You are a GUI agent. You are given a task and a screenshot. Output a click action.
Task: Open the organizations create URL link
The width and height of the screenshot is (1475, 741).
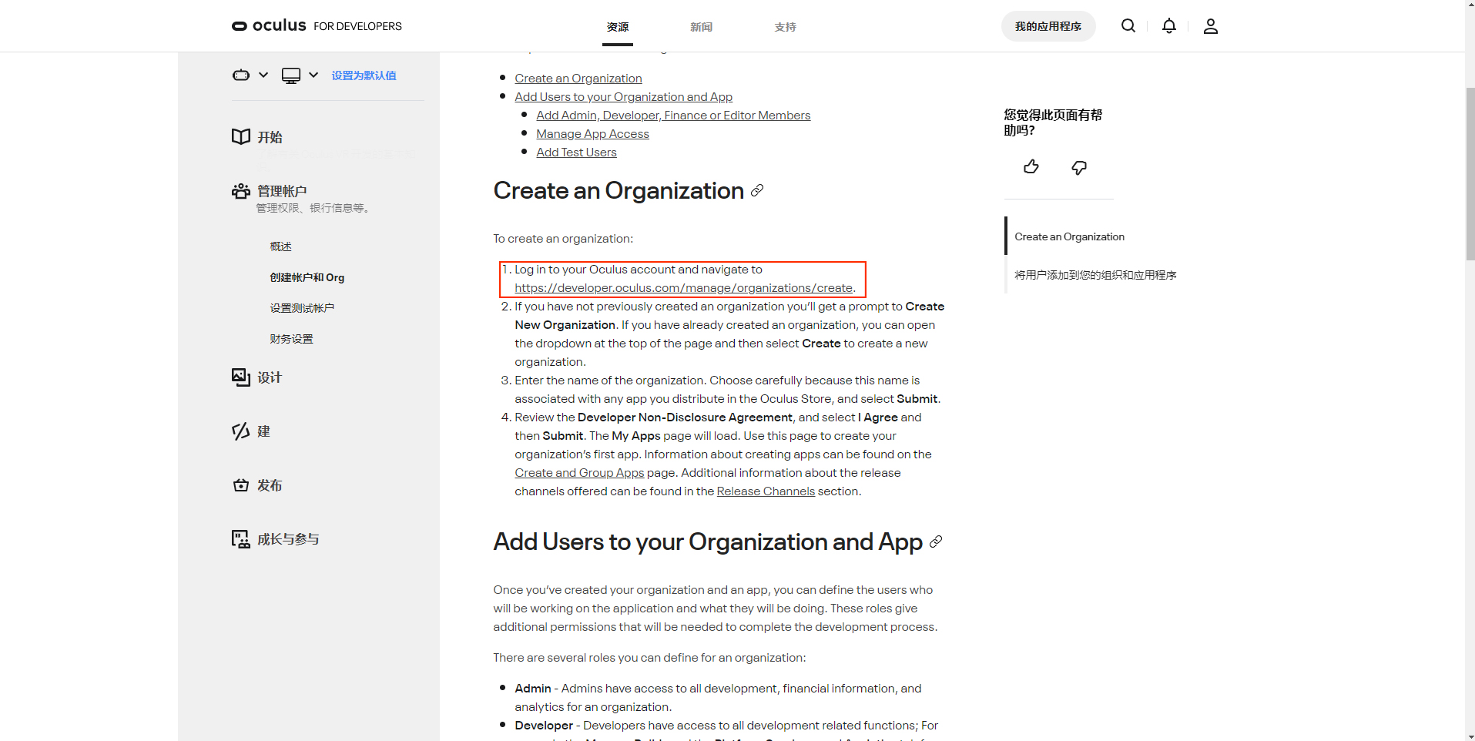(x=683, y=288)
